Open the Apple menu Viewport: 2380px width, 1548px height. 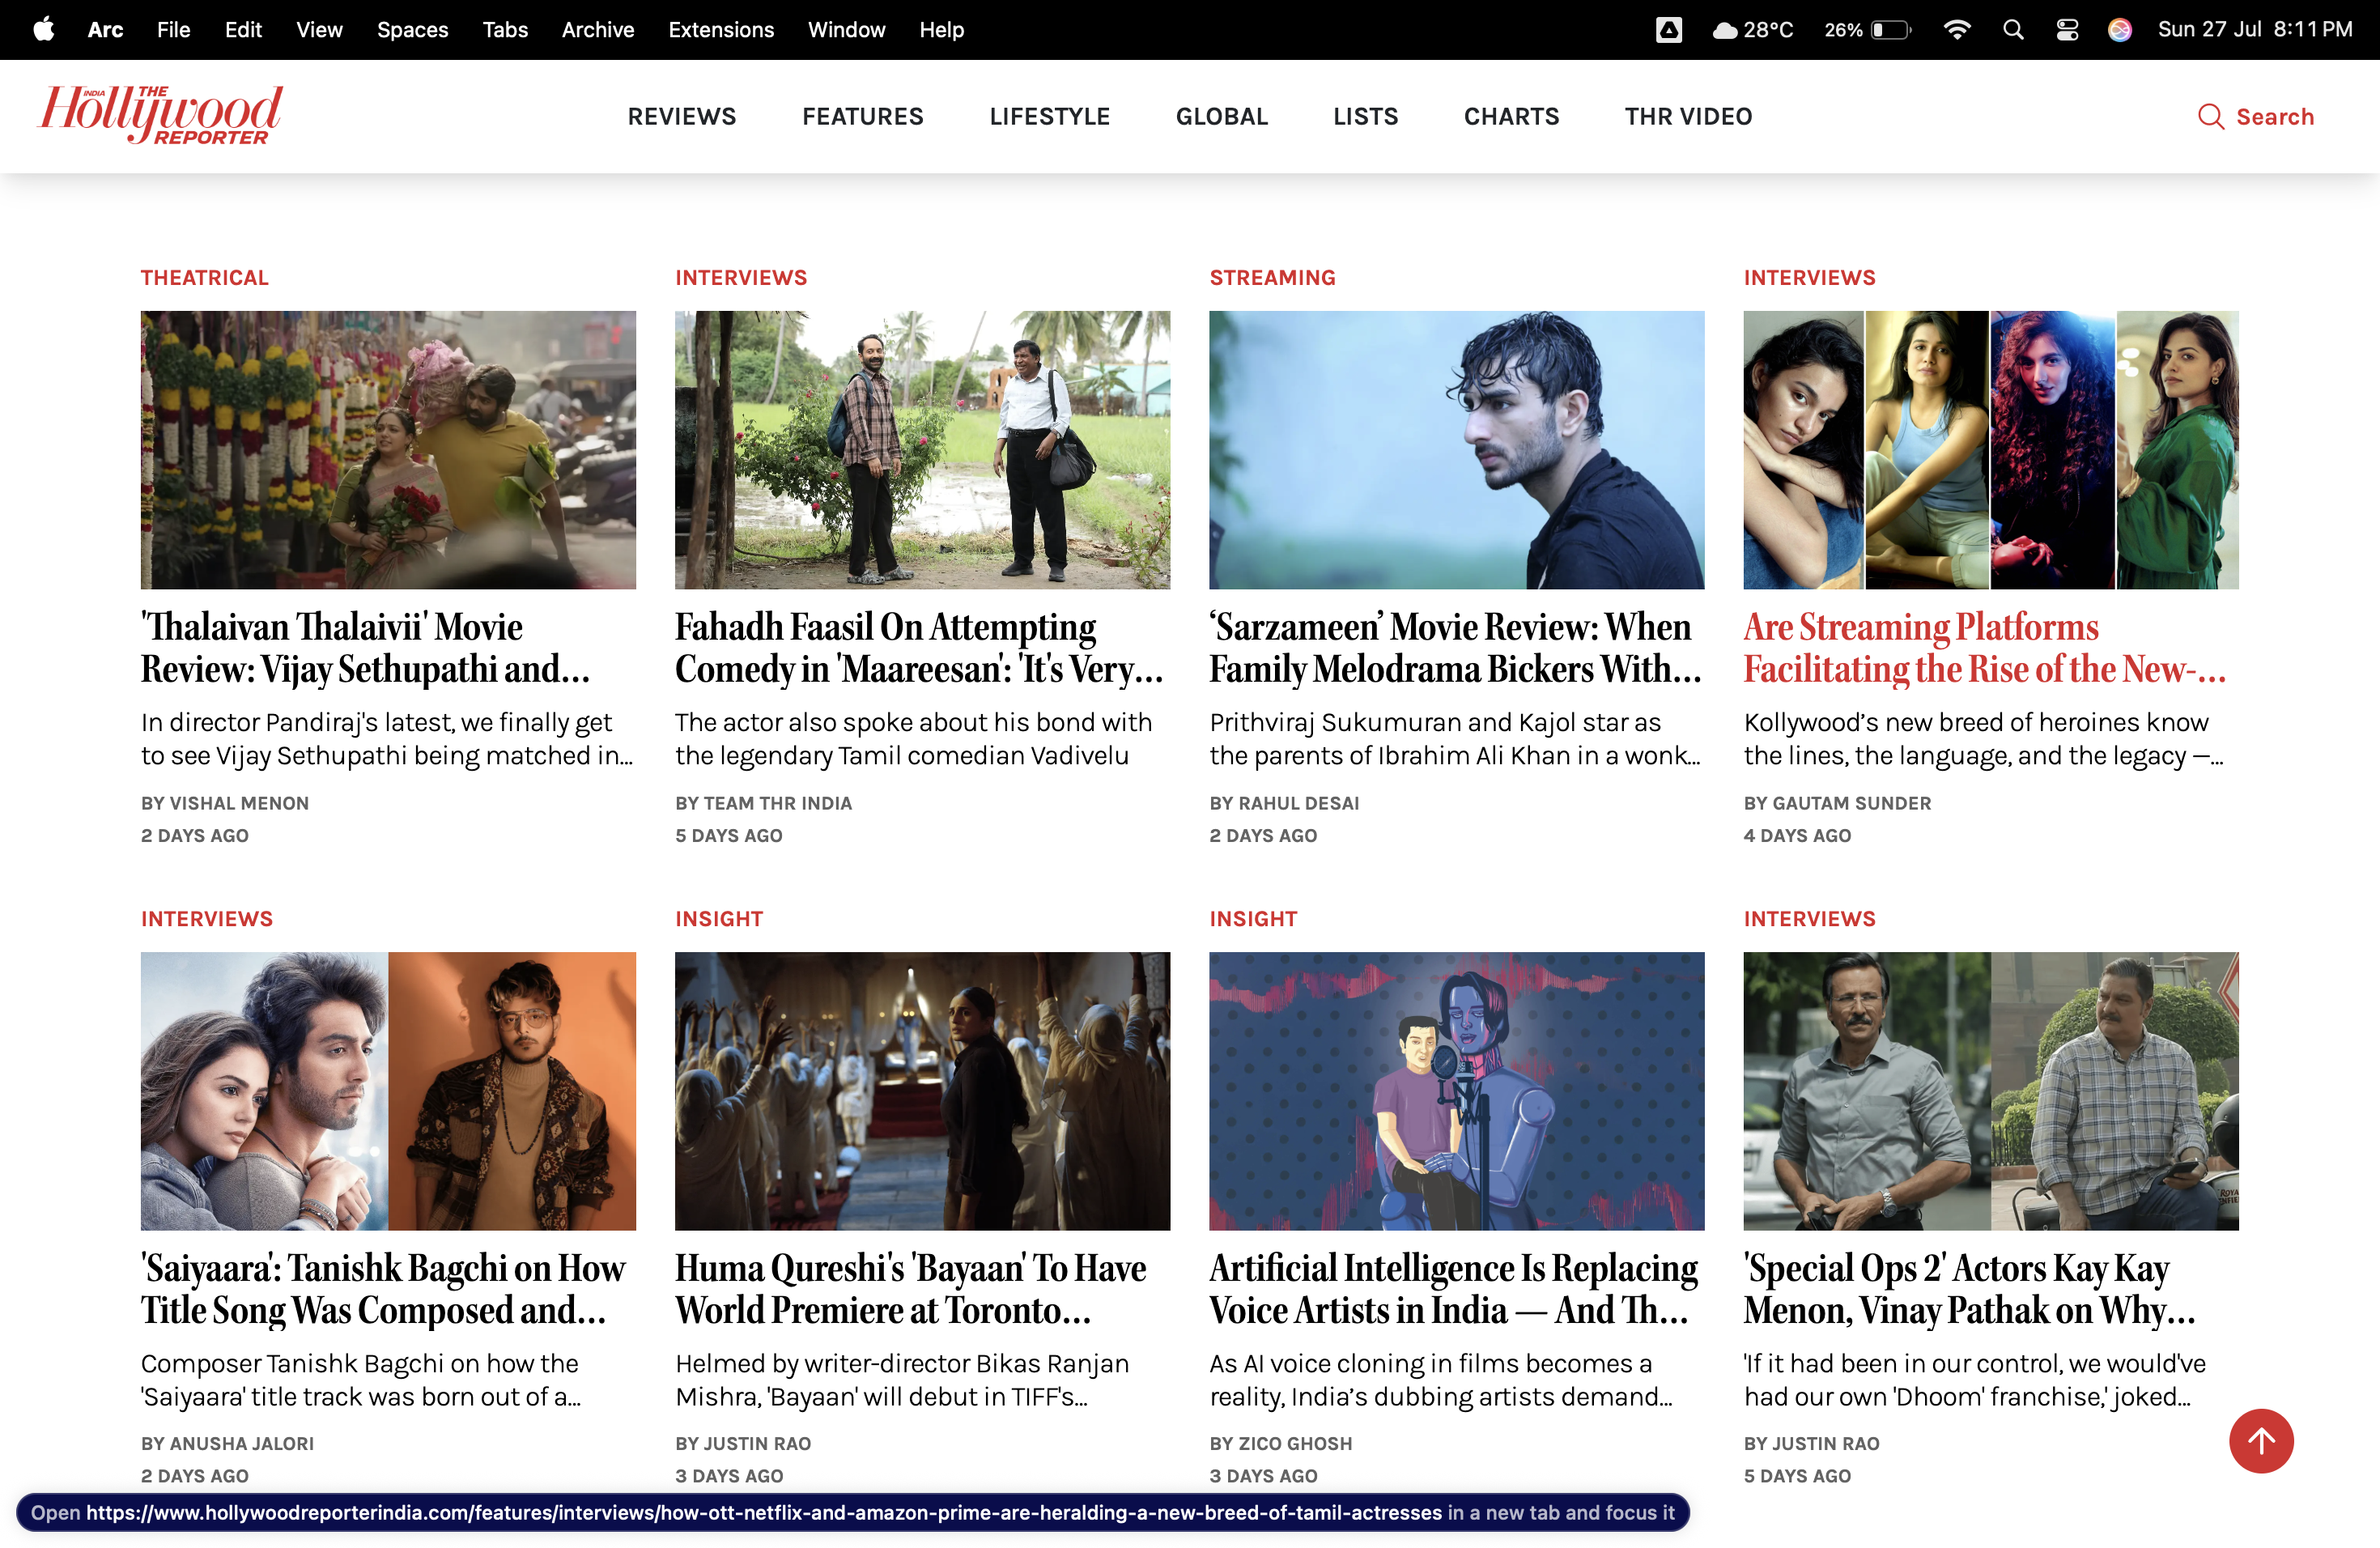coord(43,30)
